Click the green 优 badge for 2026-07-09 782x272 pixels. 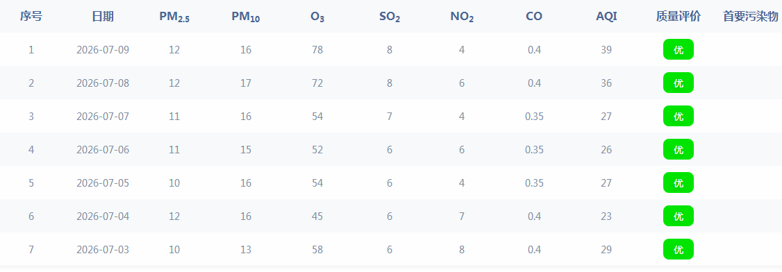(x=679, y=49)
